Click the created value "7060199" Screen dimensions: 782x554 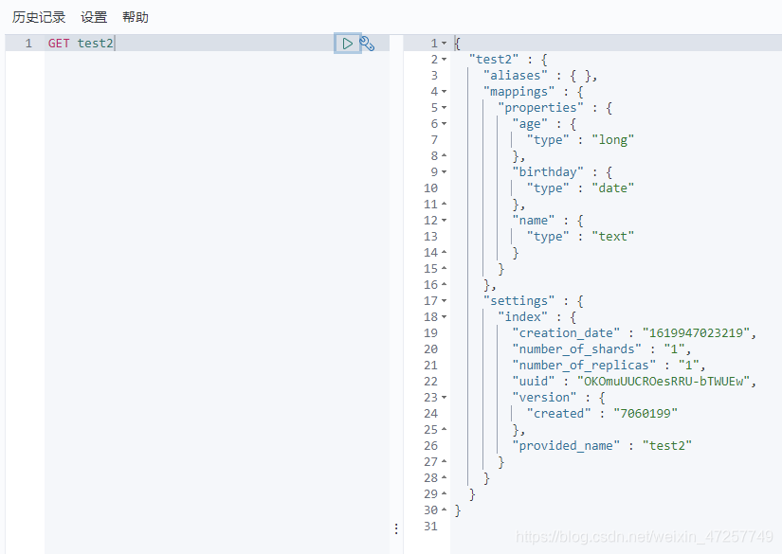point(646,414)
